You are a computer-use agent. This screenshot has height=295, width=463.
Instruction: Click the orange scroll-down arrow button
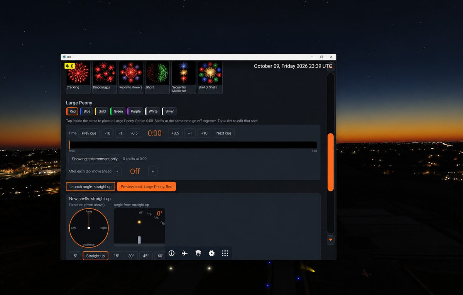click(330, 240)
